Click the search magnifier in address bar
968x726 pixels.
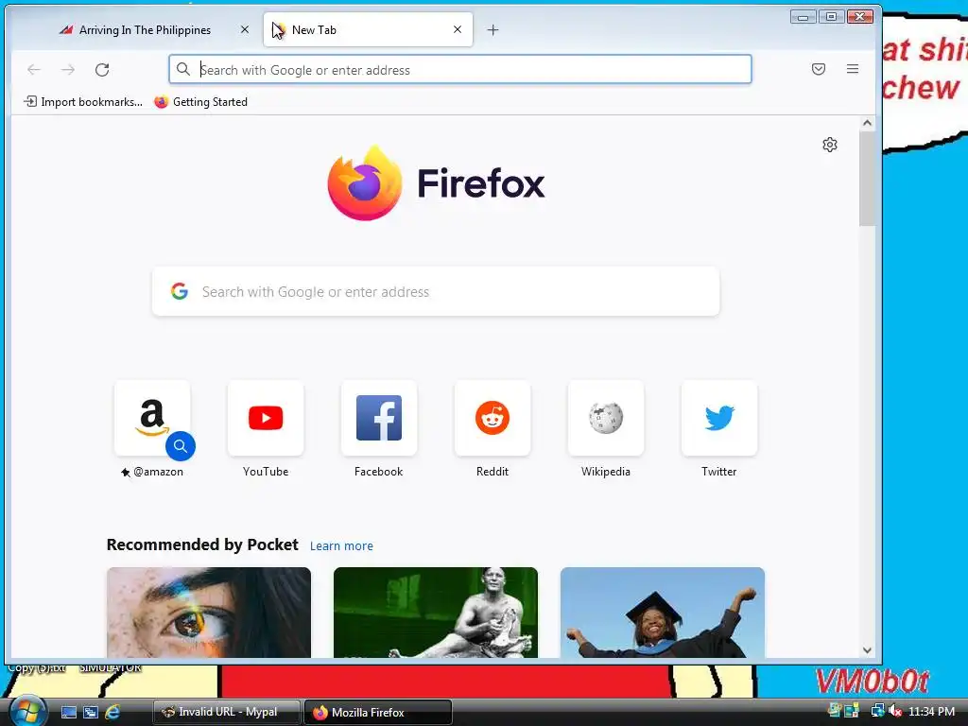point(183,69)
